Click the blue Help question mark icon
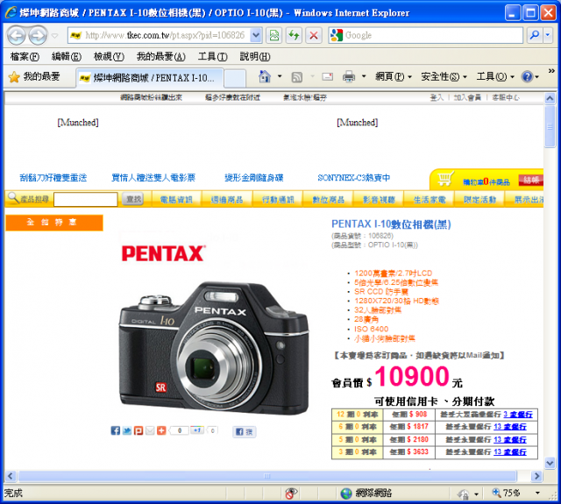 tap(528, 76)
